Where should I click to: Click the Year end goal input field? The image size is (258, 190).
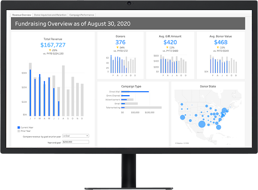(x=76, y=142)
